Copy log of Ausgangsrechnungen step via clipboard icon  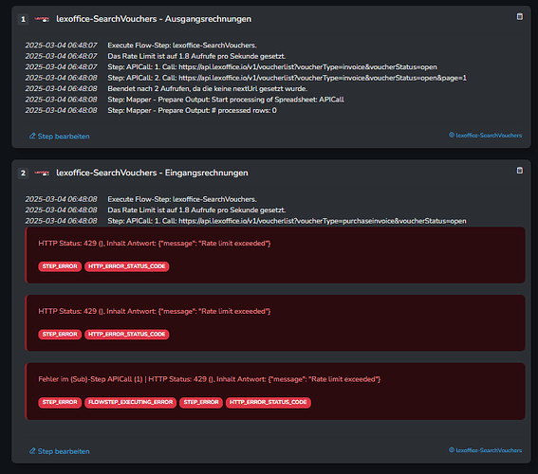519,16
